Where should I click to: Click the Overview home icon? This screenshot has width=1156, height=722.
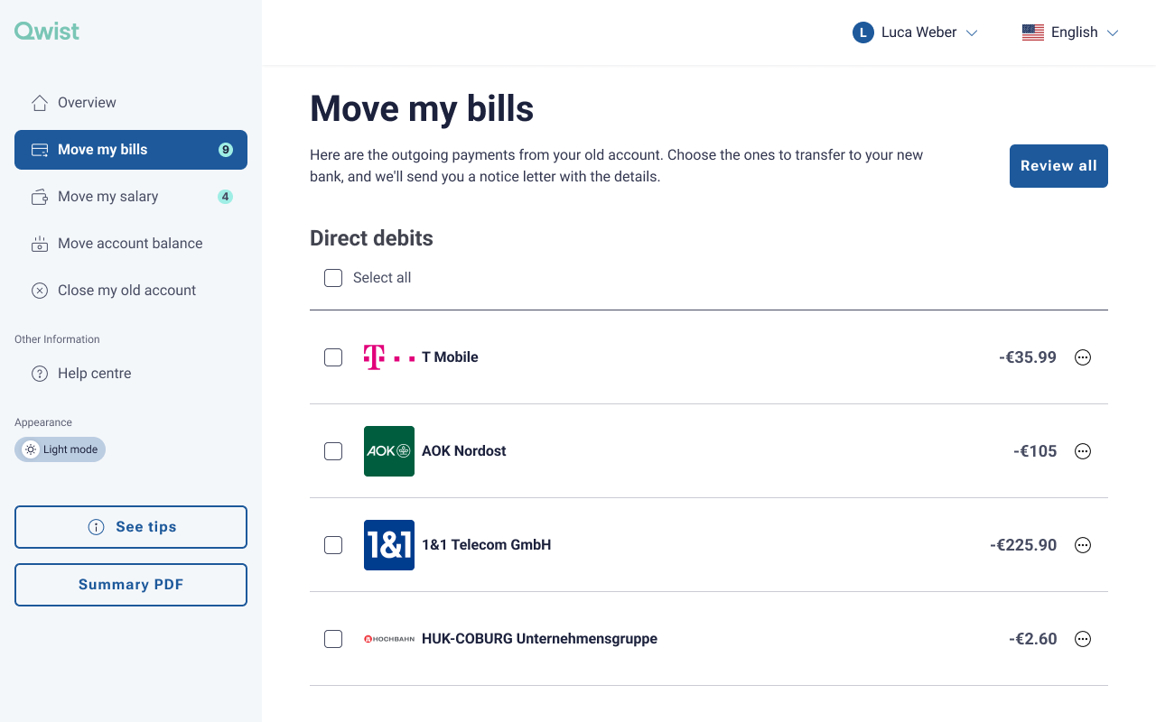tap(40, 103)
